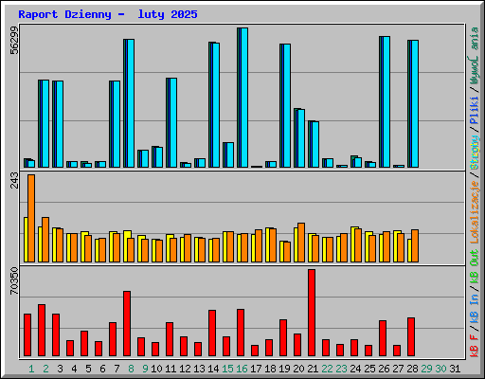Click day label 2 on the axis
This screenshot has width=485, height=379.
pyautogui.click(x=45, y=369)
